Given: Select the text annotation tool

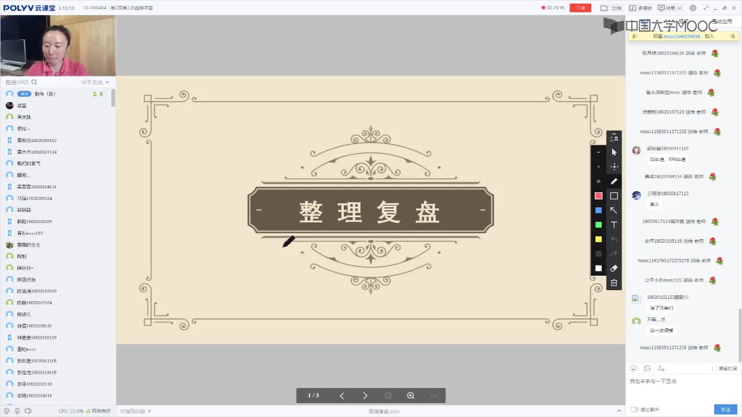Looking at the screenshot, I should point(614,225).
